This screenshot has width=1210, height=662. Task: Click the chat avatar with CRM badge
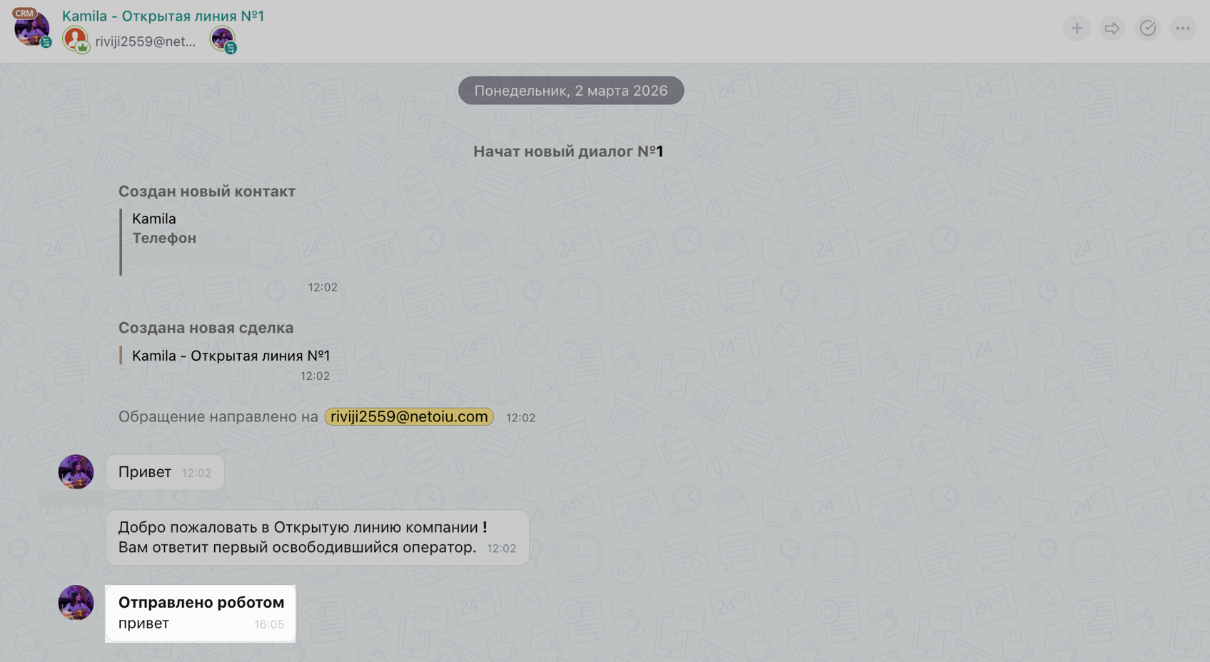(31, 29)
